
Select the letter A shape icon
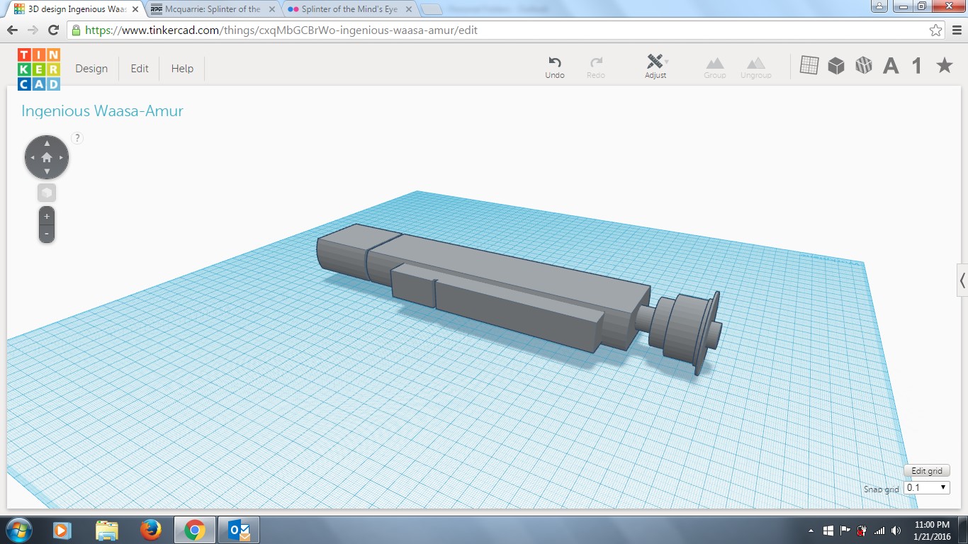[x=891, y=66]
